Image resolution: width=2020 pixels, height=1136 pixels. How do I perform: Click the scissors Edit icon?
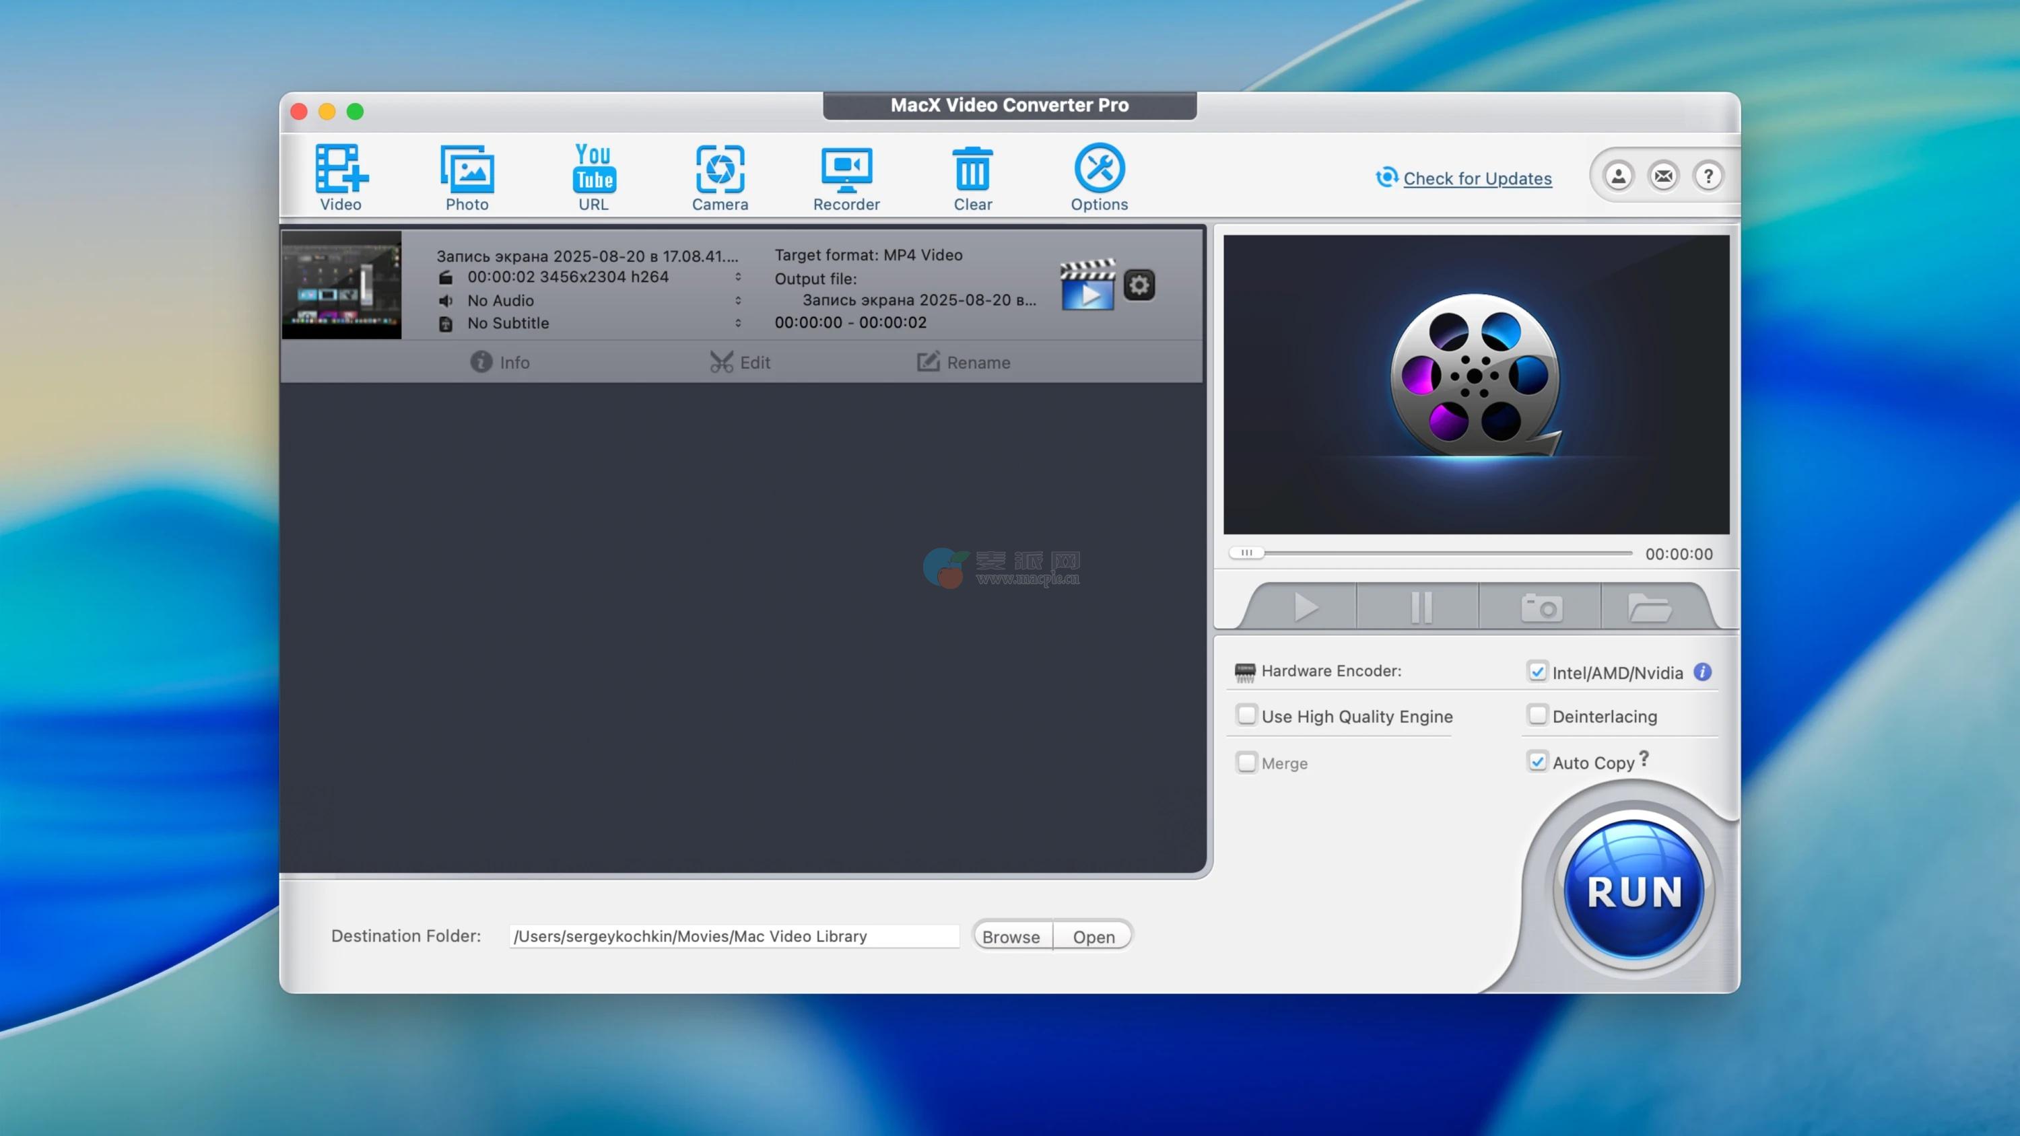(x=720, y=362)
